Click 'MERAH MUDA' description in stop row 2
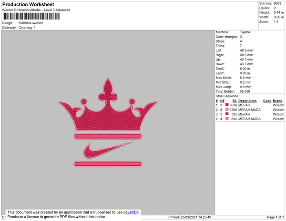 click(249, 110)
